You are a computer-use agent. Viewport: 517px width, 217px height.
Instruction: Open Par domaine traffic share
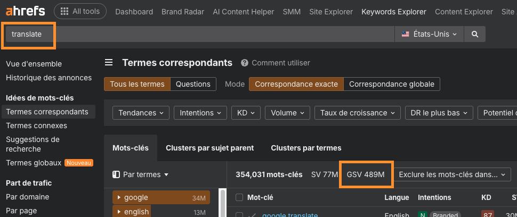27,197
